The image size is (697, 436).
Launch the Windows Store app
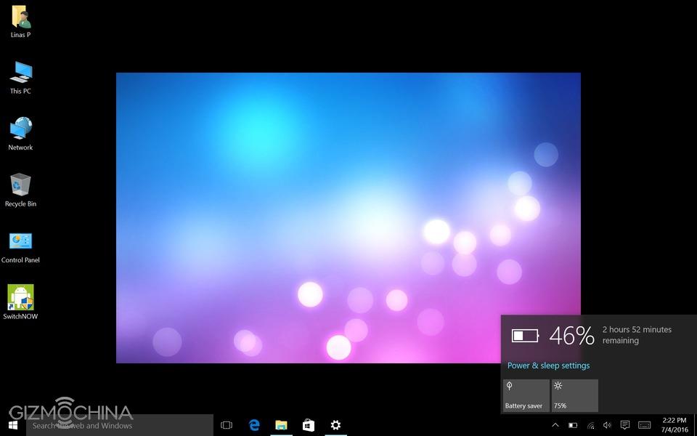308,425
